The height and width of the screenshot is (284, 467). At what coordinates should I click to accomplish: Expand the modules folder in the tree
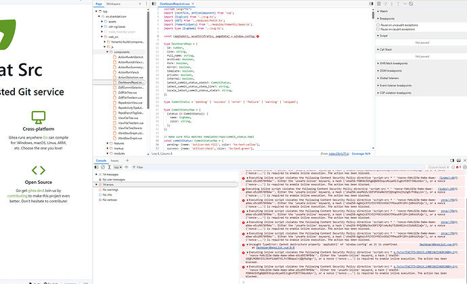(108, 153)
